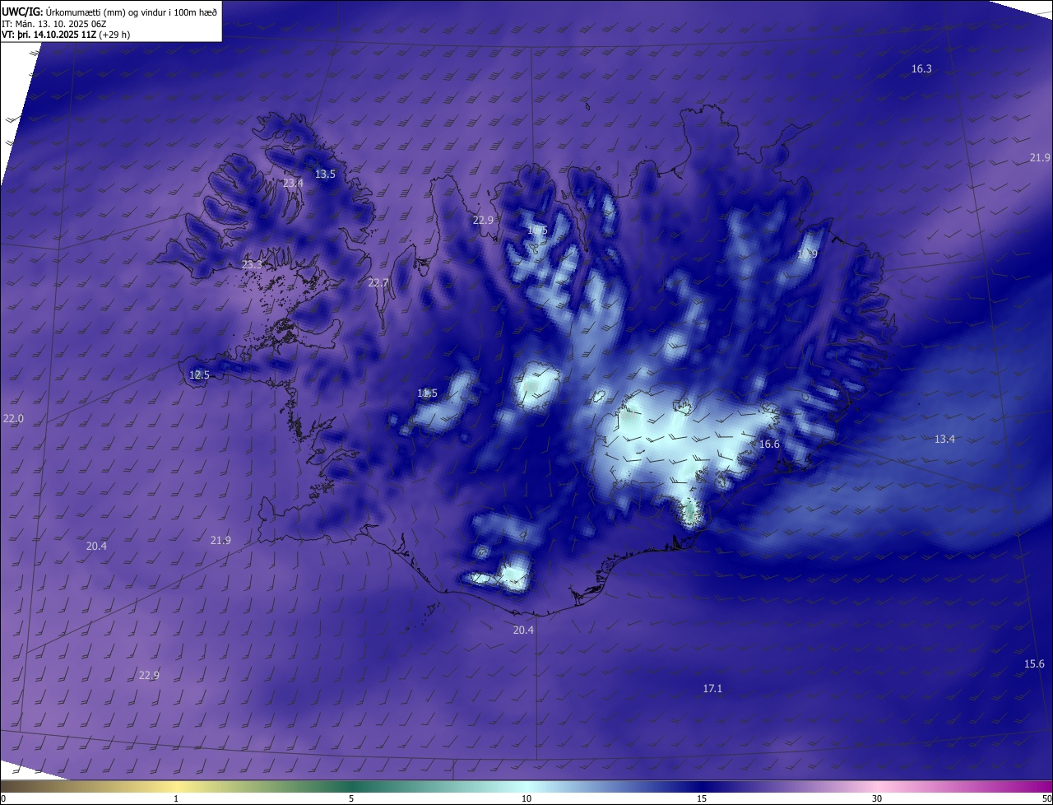
Task: Click the title line "UWC/IG: Úrkomumætti (mm) og vindur í 100m hæð"
Action: pyautogui.click(x=109, y=12)
